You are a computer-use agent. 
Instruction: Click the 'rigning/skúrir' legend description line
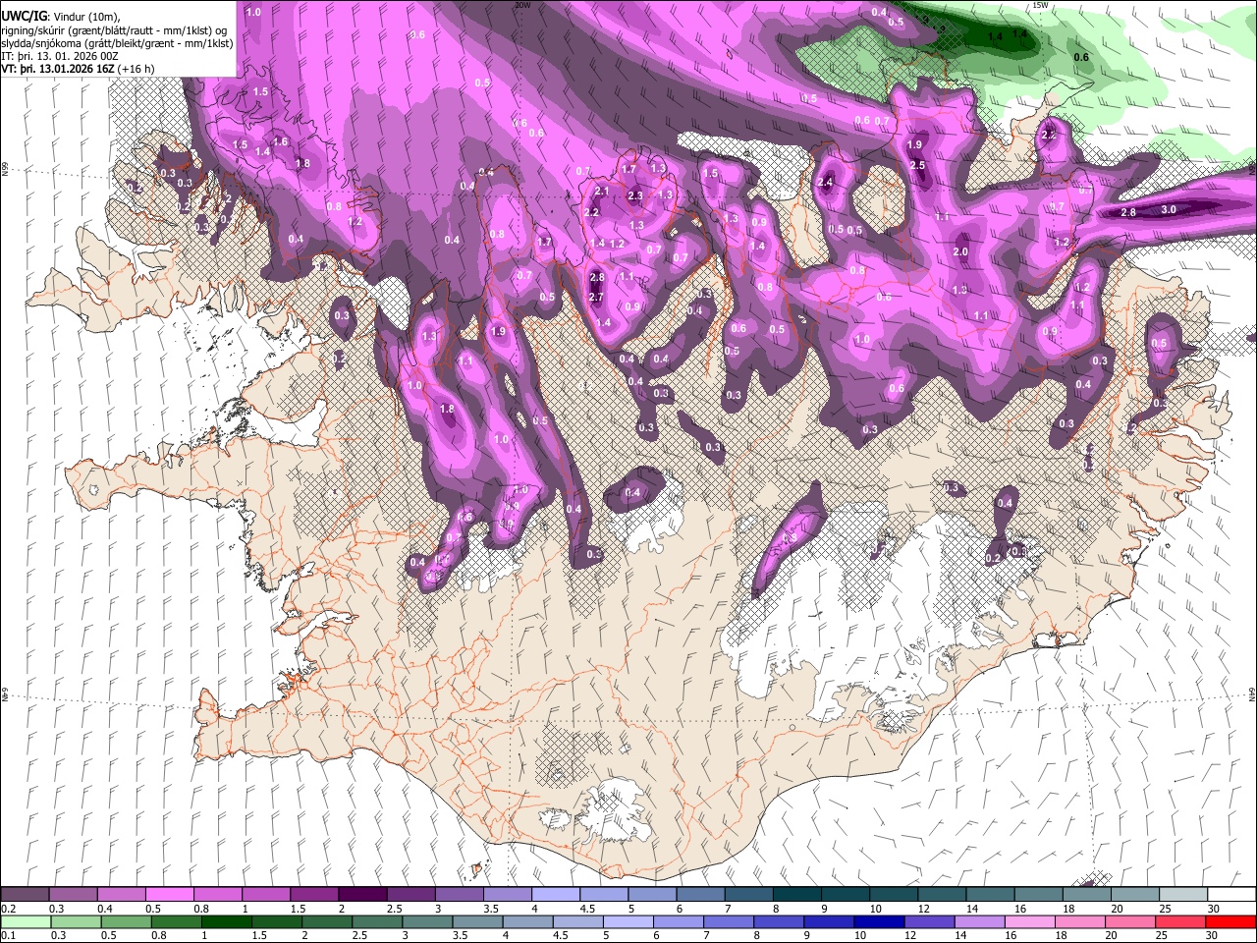pyautogui.click(x=114, y=29)
